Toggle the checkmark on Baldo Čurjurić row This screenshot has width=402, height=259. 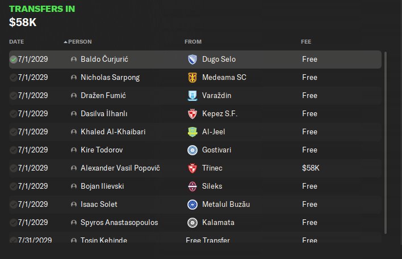click(13, 60)
